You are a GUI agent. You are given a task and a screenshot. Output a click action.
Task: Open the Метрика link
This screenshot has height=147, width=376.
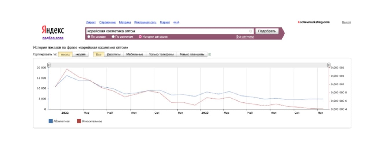[x=125, y=22]
